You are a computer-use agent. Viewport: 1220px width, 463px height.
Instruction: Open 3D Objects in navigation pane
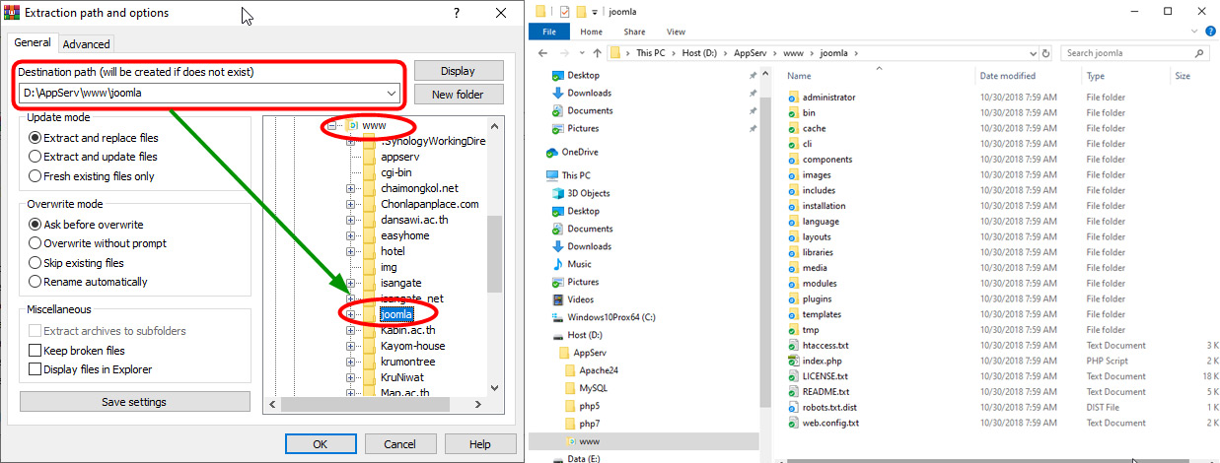point(588,193)
